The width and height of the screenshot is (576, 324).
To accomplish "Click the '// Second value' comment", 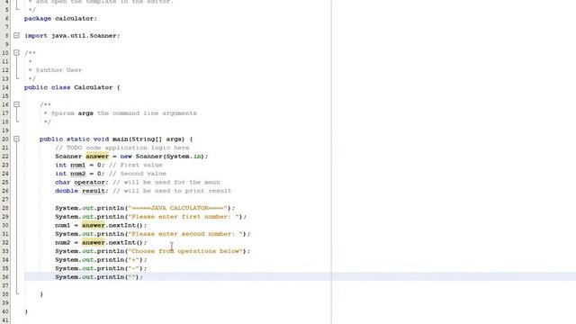I will (138, 174).
